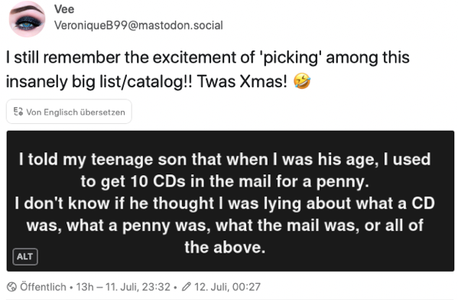Image resolution: width=458 pixels, height=300 pixels.
Task: Click the globe Öffentlich visibility icon
Action: point(11,287)
